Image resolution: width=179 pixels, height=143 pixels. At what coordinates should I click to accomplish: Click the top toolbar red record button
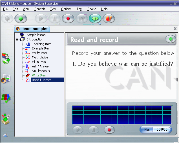[68, 19]
